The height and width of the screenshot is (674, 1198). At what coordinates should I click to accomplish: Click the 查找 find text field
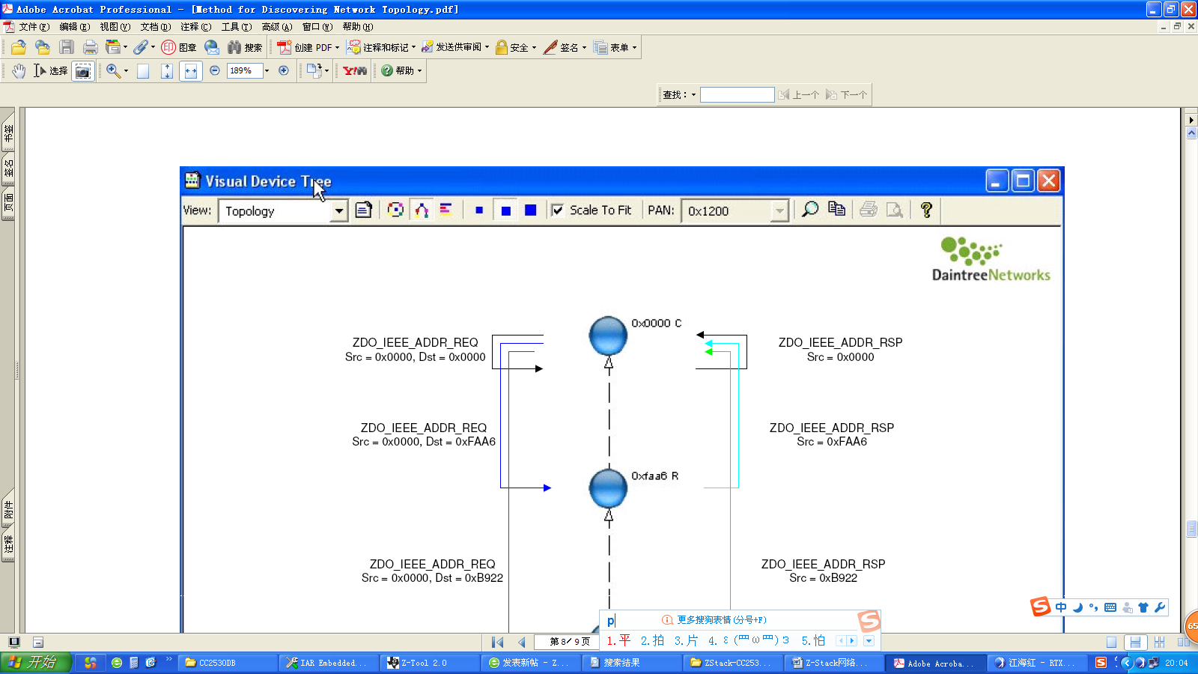tap(737, 94)
